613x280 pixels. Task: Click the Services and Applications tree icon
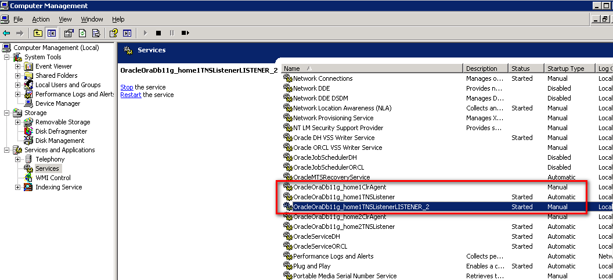point(18,150)
